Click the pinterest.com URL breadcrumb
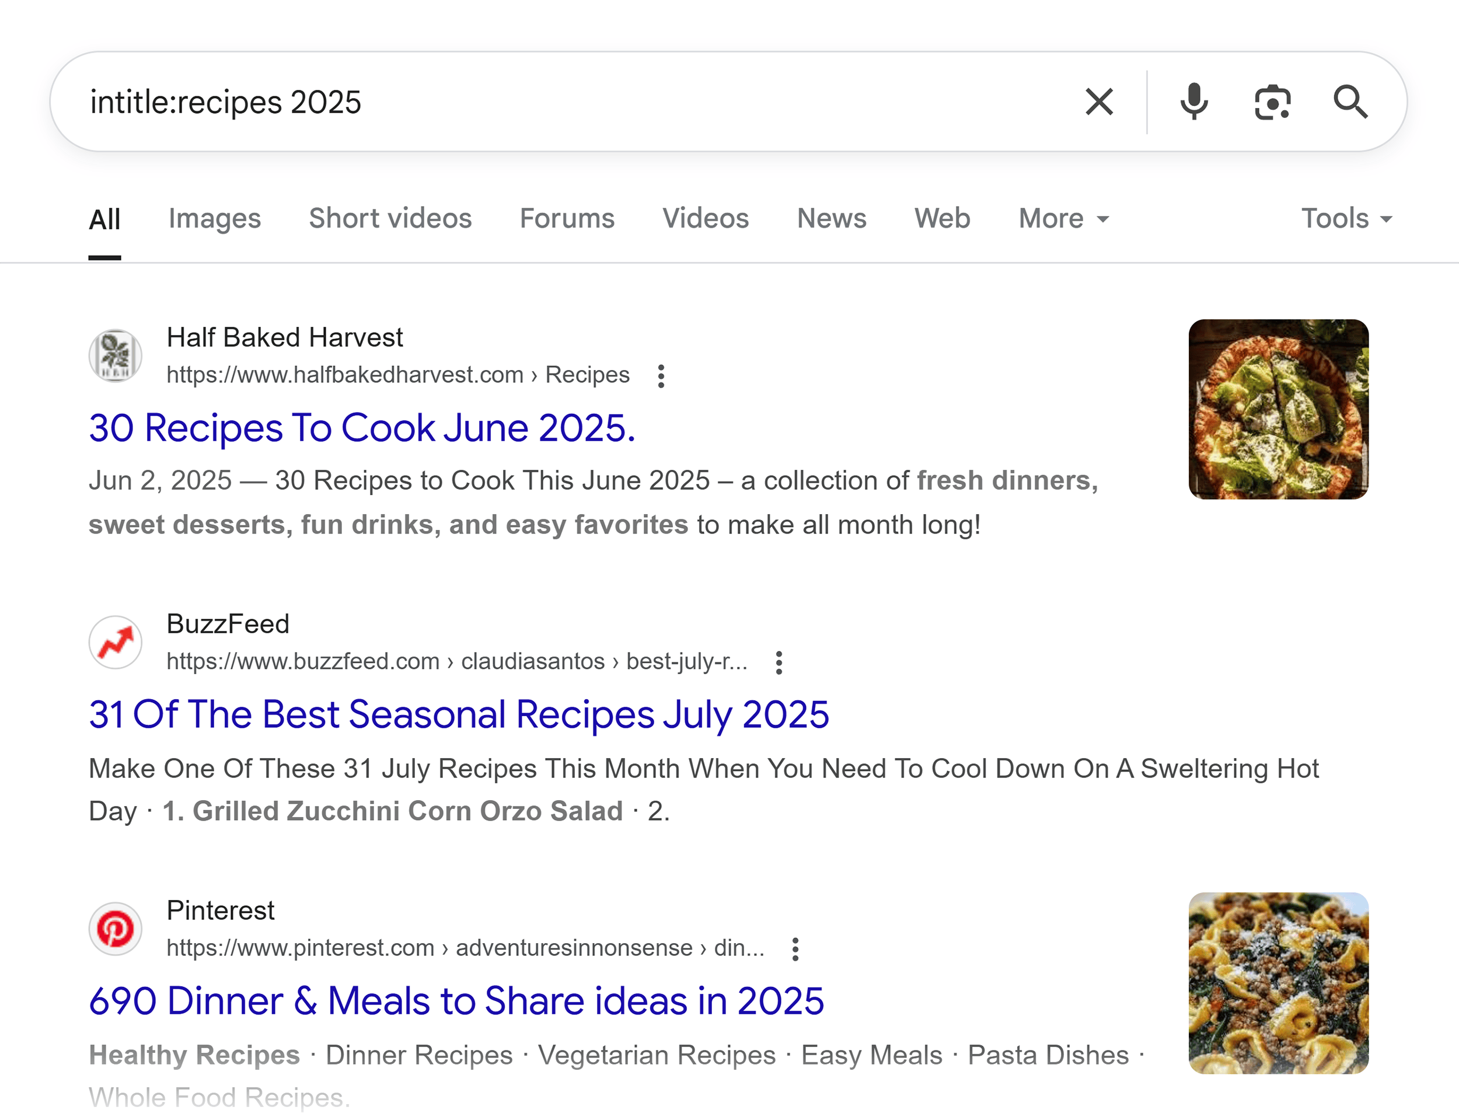The image size is (1459, 1120). (x=466, y=948)
